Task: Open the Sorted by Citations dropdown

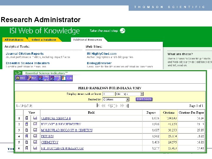Action: (116, 100)
